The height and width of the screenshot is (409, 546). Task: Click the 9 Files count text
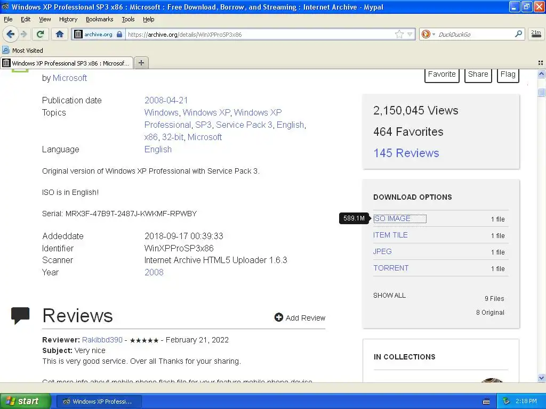pos(494,298)
